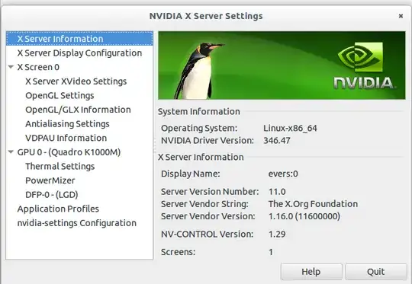Viewport: 412px width, 284px height.
Task: Click the Display Name label
Action: pyautogui.click(x=191, y=174)
